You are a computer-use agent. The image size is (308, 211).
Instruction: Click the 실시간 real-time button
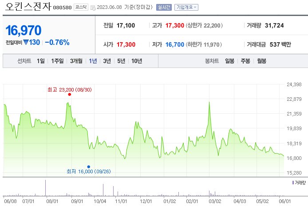coord(164,7)
